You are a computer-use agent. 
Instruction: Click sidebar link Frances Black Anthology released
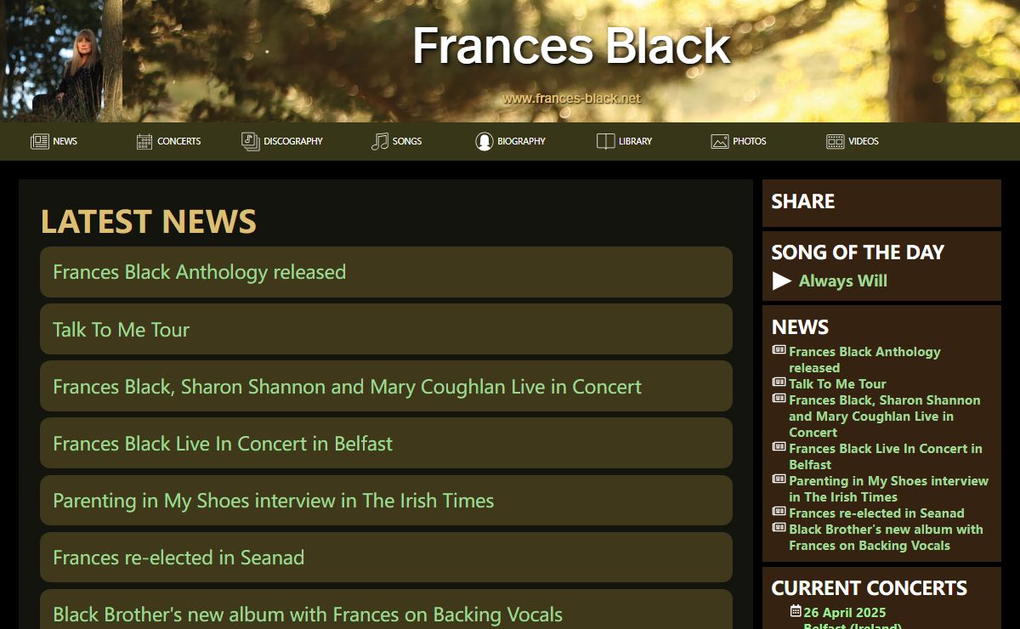coord(864,360)
